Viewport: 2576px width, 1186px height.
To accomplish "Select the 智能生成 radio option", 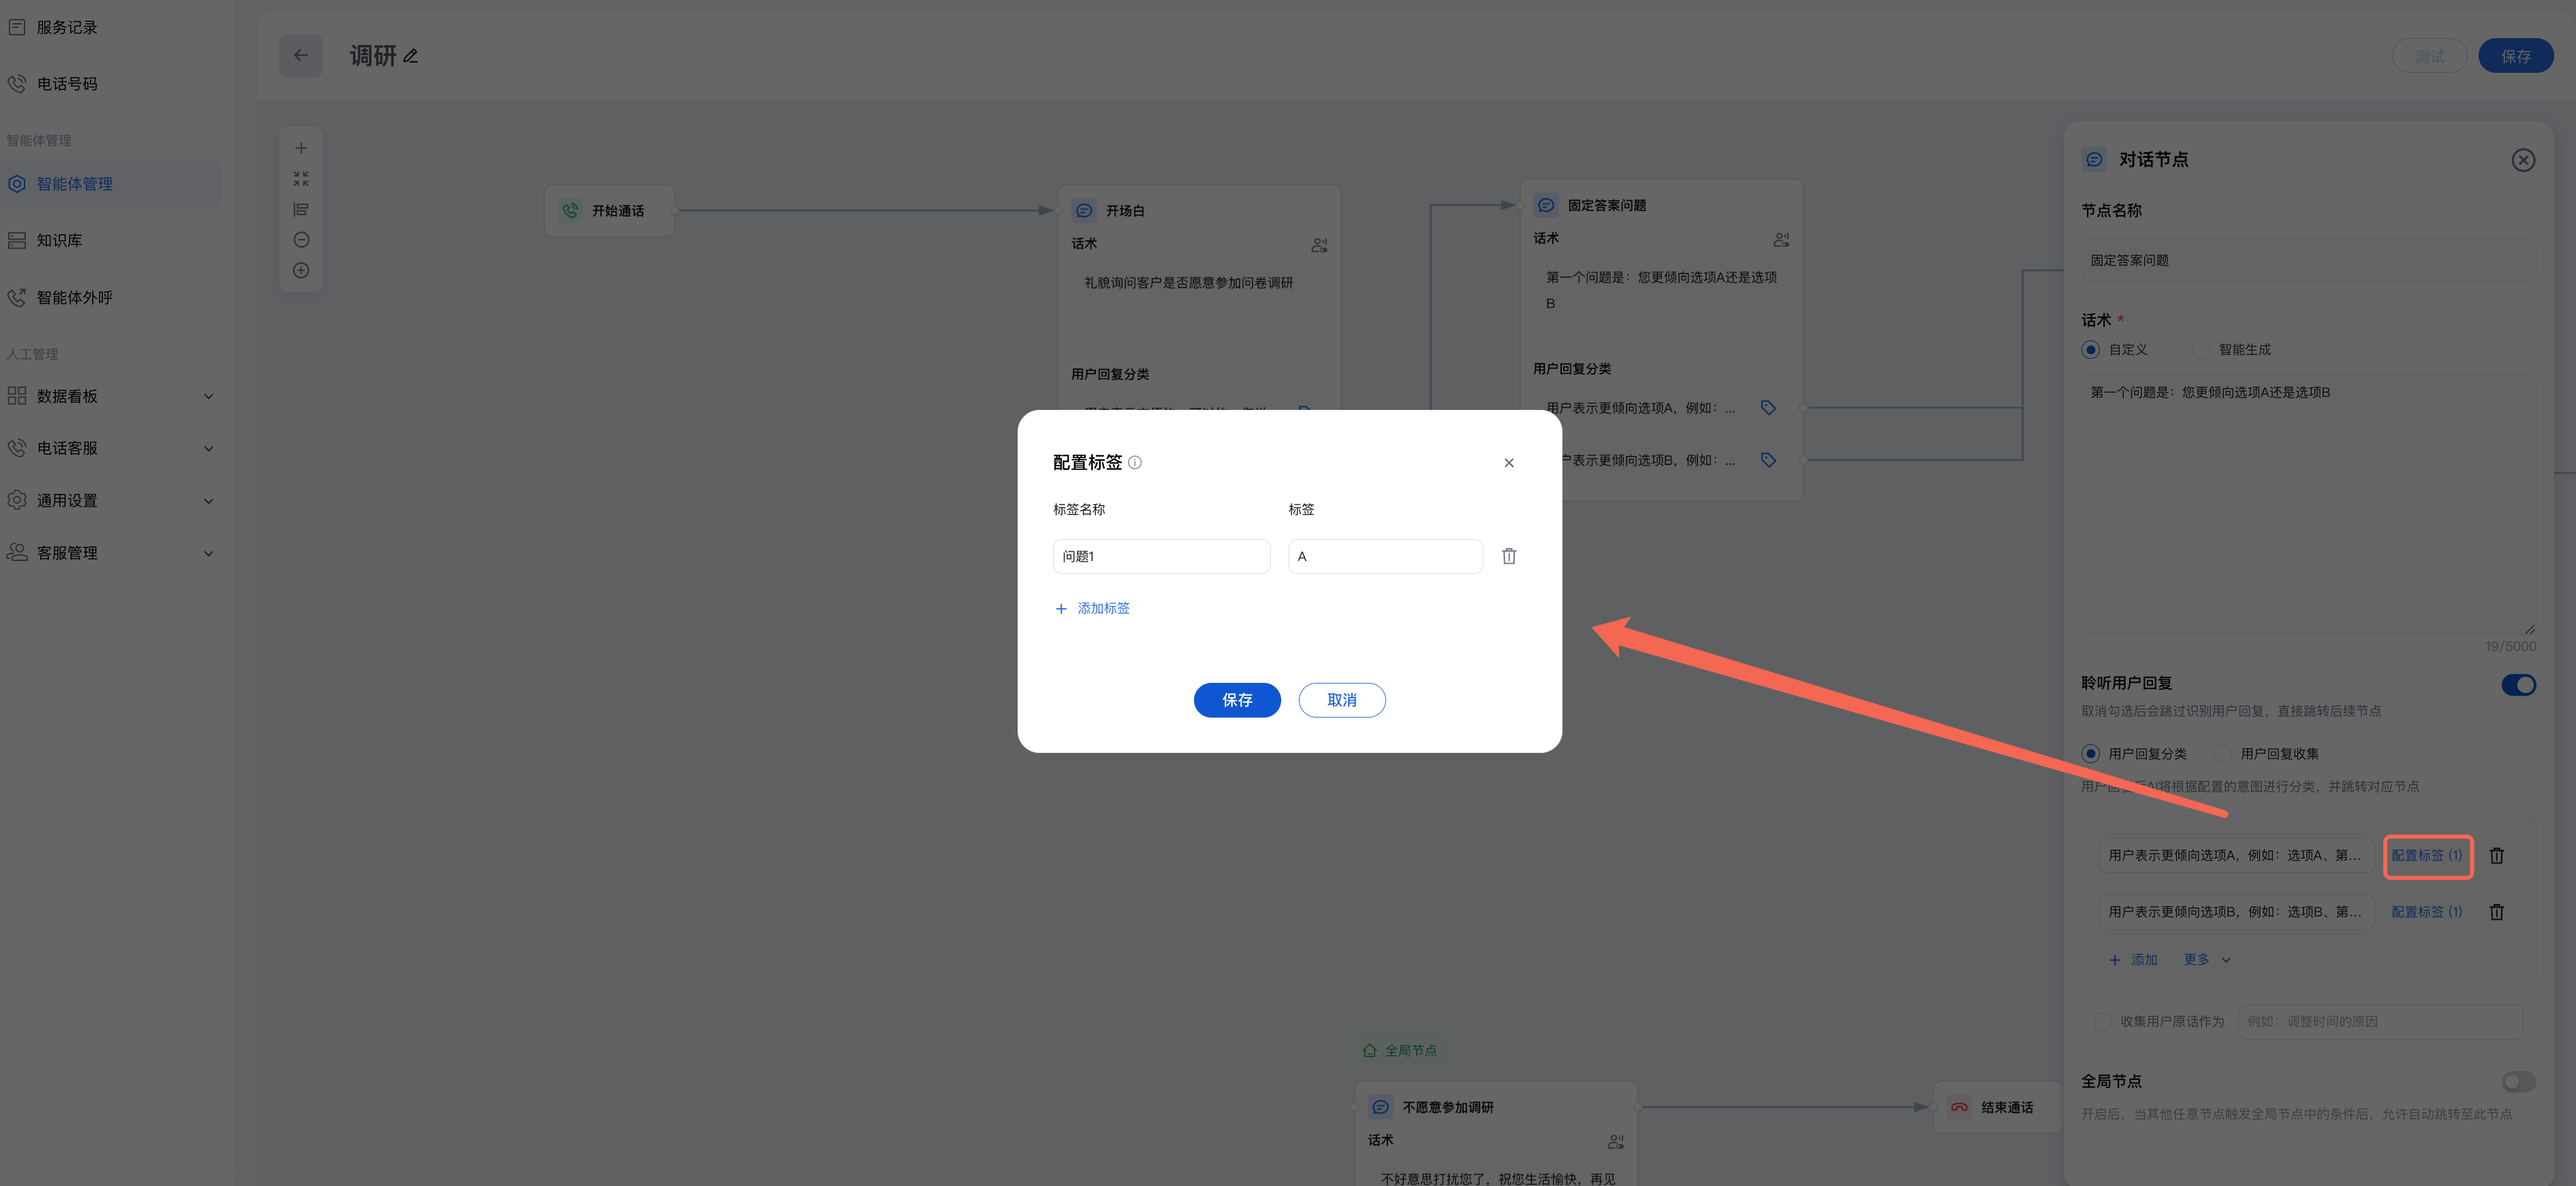I will (x=2201, y=350).
